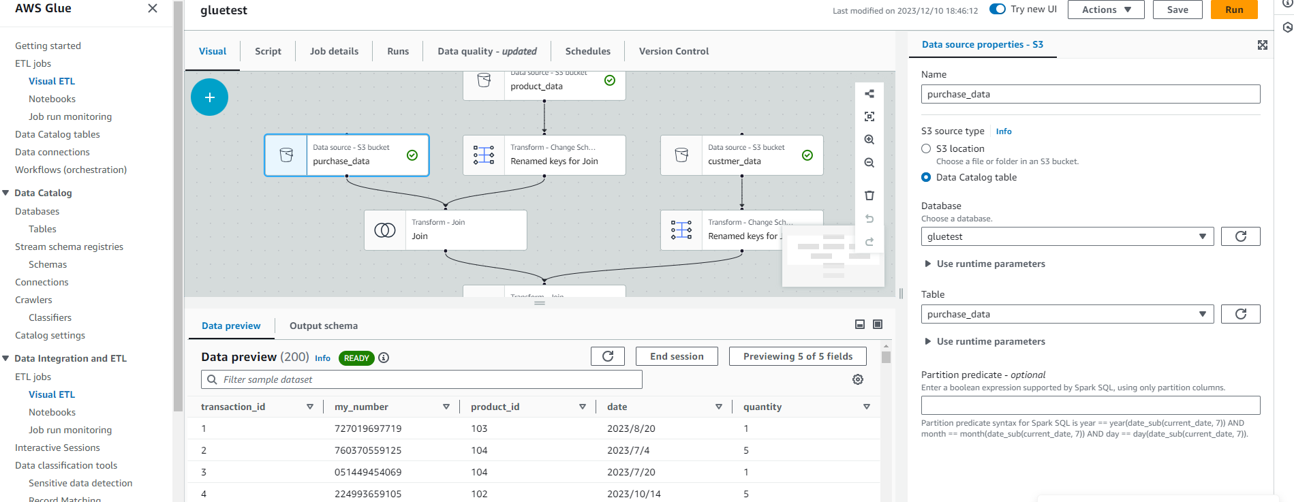
Task: Click the Partition predicate input field
Action: 1090,405
